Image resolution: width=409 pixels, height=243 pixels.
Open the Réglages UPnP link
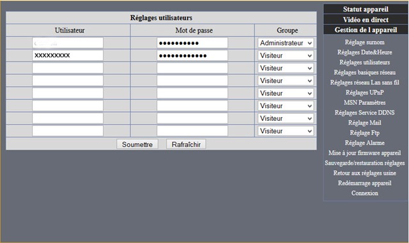pos(364,92)
